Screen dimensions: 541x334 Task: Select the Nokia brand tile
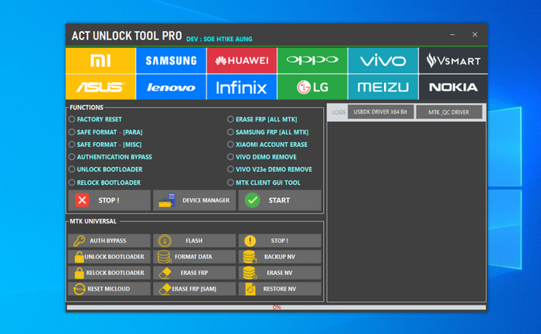(454, 87)
